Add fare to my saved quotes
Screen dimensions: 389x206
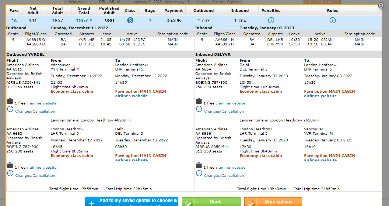[x=132, y=202]
